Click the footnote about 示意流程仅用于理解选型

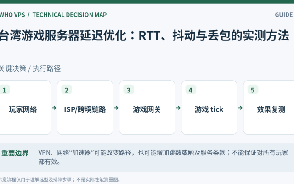[60, 180]
